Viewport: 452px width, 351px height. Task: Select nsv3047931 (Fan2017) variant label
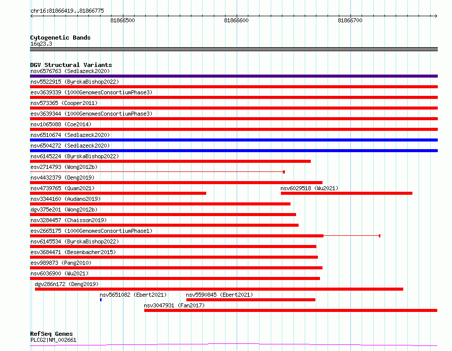(174, 305)
